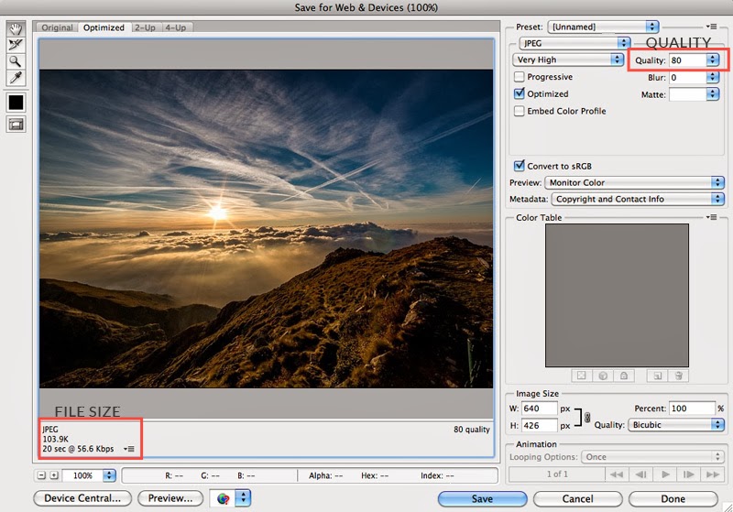Screen dimensions: 733x512
Task: Click the Save button
Action: pyautogui.click(x=482, y=499)
